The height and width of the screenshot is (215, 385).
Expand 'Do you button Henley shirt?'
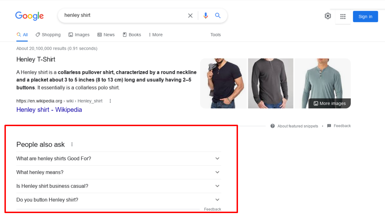click(217, 199)
